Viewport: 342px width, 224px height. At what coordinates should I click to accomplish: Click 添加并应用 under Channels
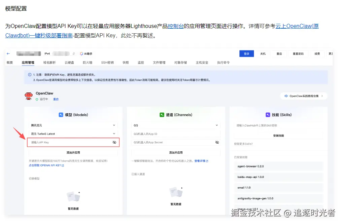[x=176, y=153]
